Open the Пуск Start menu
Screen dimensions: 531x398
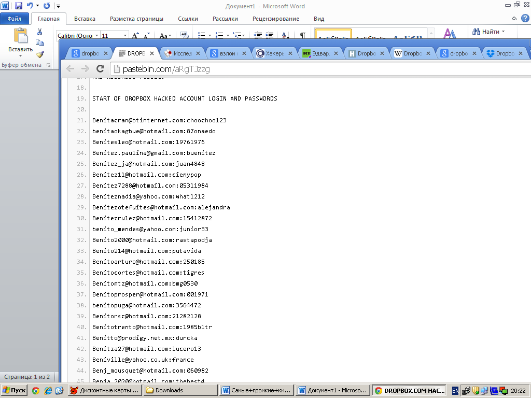pyautogui.click(x=14, y=391)
